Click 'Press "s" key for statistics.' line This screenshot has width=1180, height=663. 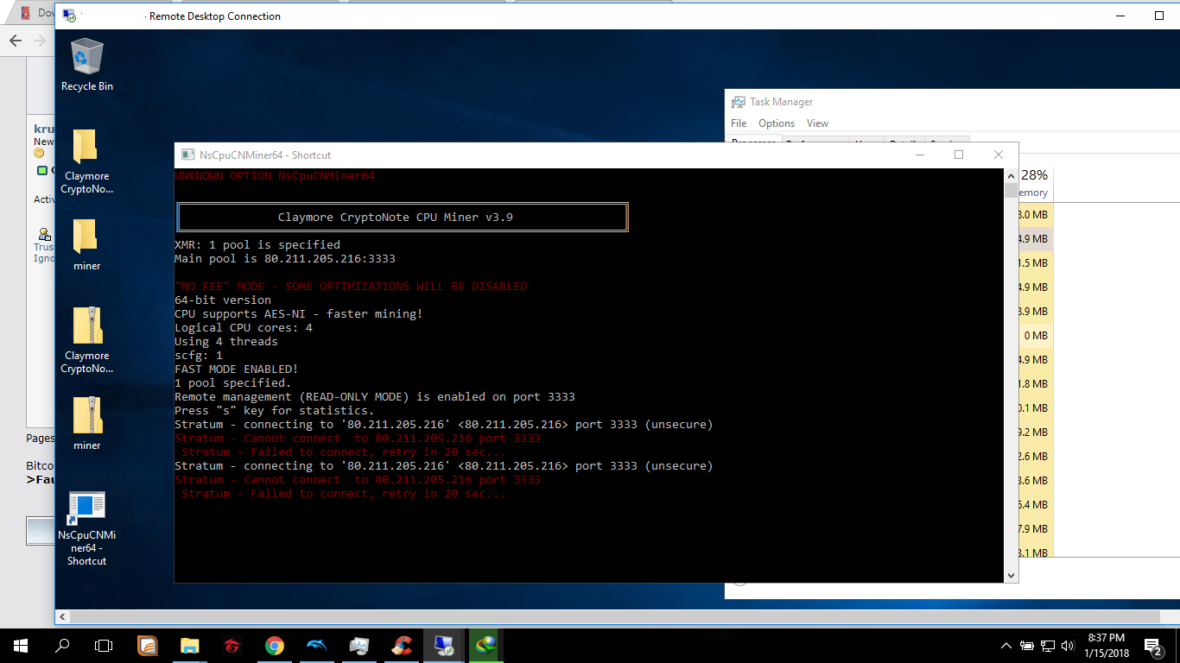tap(275, 411)
